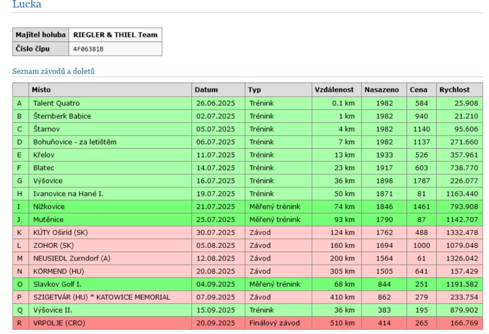Click the Ivanovice na Hané I. entry
The height and width of the screenshot is (334, 489).
68,193
